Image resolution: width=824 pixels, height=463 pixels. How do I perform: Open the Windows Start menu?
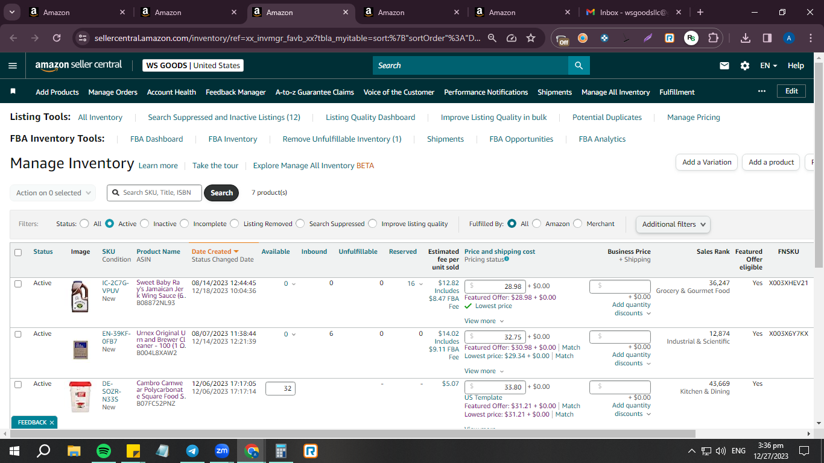click(x=14, y=450)
